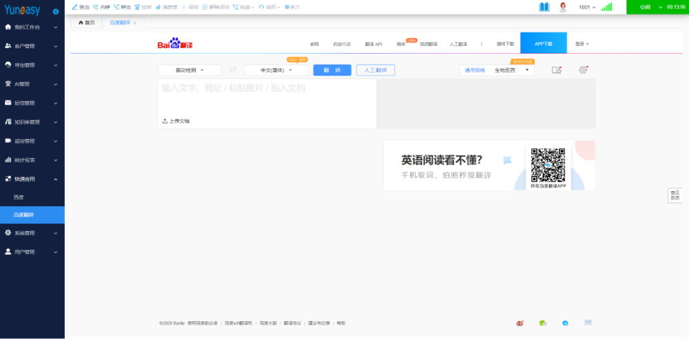Click the 翻译协议 footer link

293,323
